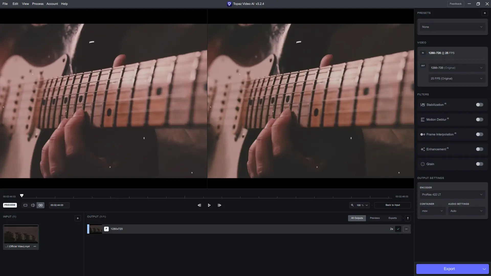Screen dimensions: 491x276
Task: Open output item more options menu
Action: 406,229
